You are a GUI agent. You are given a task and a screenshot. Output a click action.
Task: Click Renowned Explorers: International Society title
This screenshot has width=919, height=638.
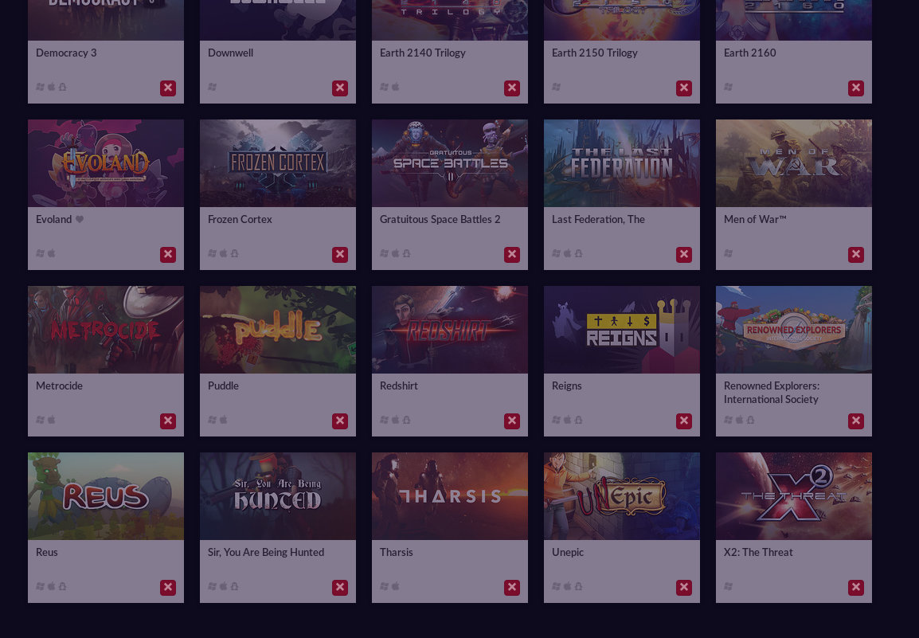(772, 393)
